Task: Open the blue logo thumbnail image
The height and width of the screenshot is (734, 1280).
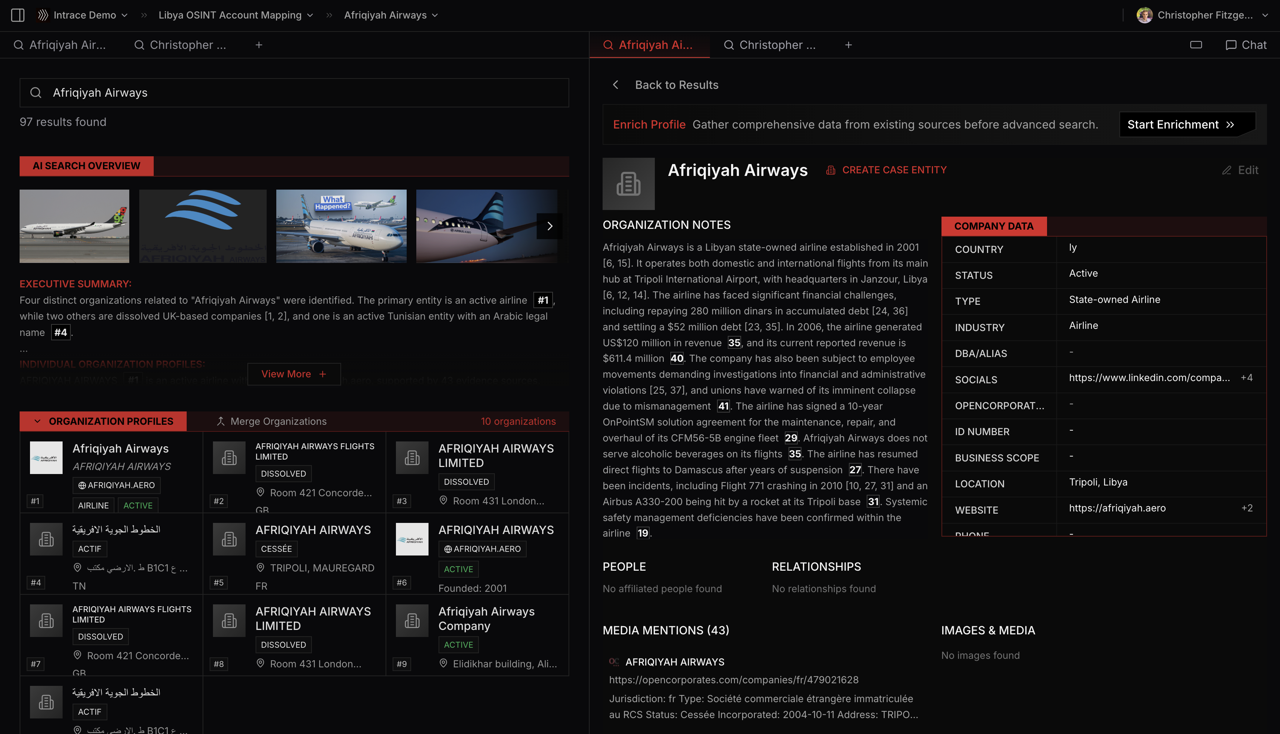Action: point(203,226)
